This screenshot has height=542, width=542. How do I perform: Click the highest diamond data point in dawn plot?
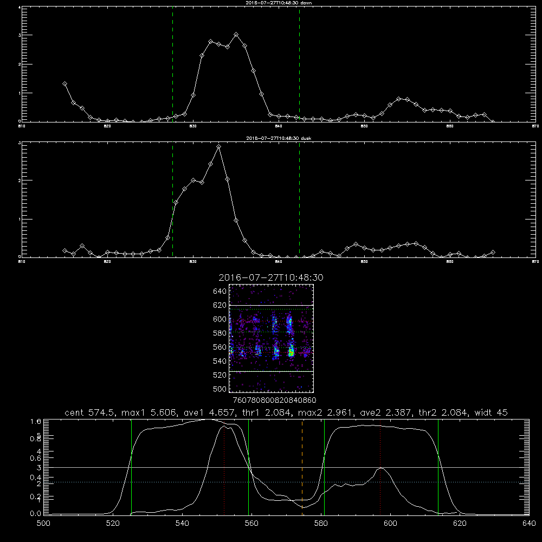pyautogui.click(x=236, y=35)
